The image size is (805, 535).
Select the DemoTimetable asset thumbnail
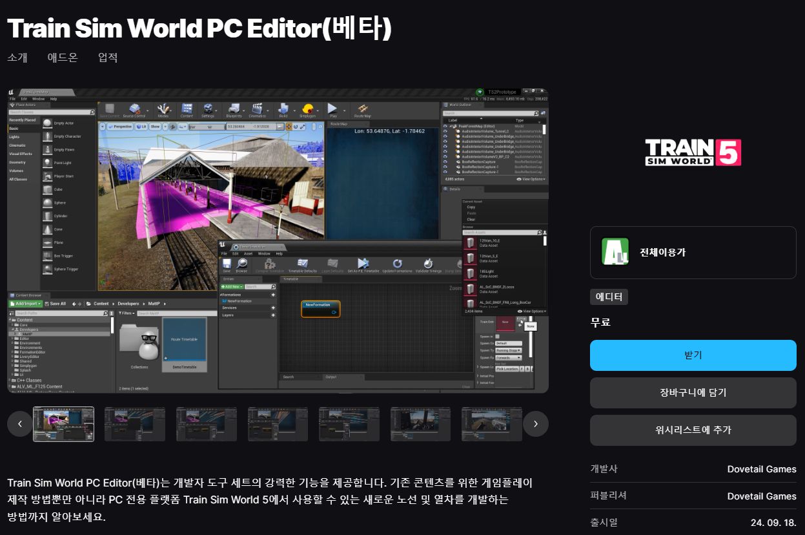click(184, 344)
